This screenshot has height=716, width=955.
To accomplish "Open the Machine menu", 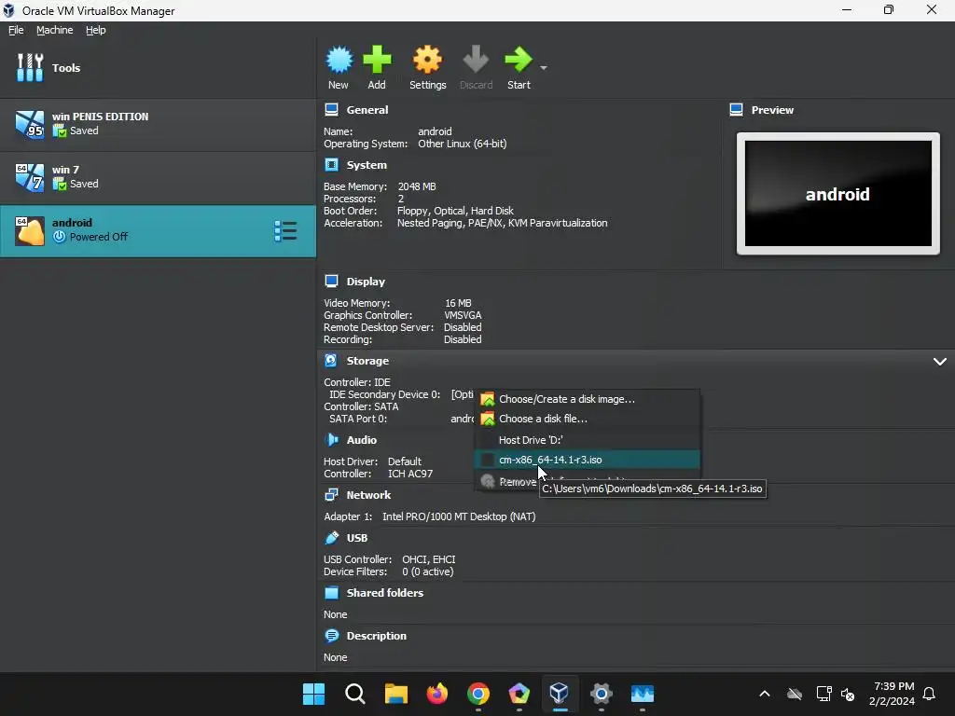I will click(x=54, y=30).
